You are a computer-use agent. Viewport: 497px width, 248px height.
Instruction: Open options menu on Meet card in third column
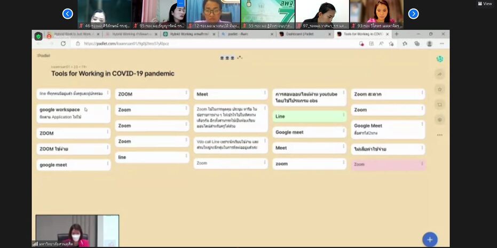tap(265, 92)
